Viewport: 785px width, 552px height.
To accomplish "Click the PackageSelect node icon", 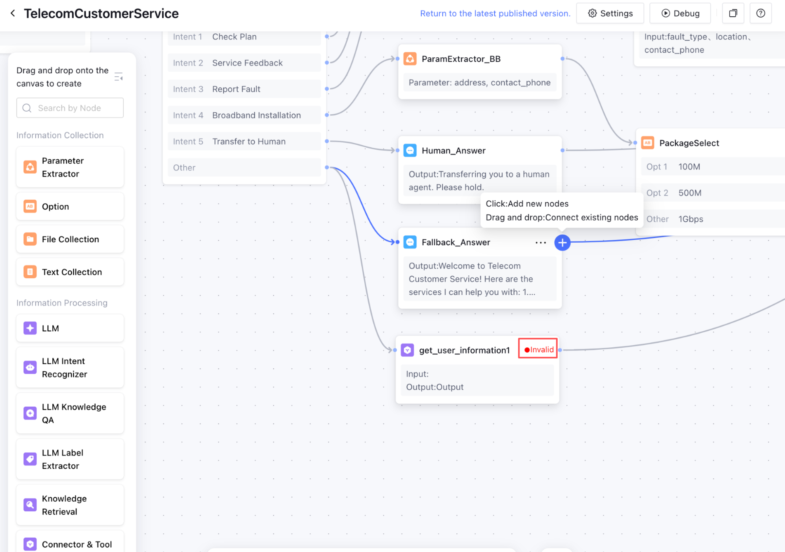I will point(648,143).
